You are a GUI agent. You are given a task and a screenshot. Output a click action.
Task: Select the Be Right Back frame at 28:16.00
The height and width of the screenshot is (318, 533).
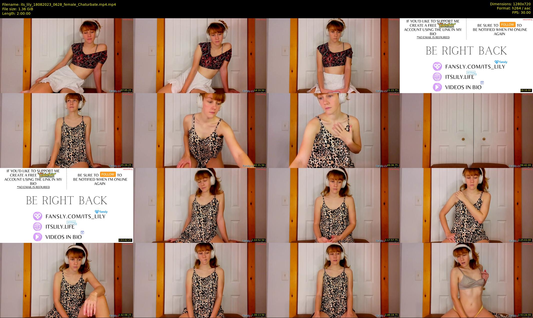(466, 55)
